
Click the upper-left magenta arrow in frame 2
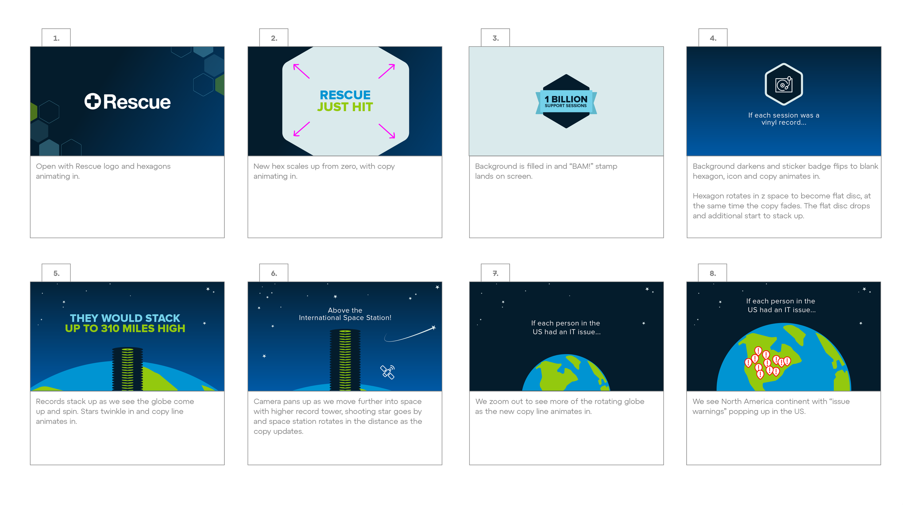(x=301, y=71)
